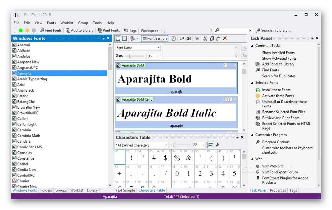The width and height of the screenshot is (332, 210).
Task: Switch to the Properties tab
Action: 278,190
